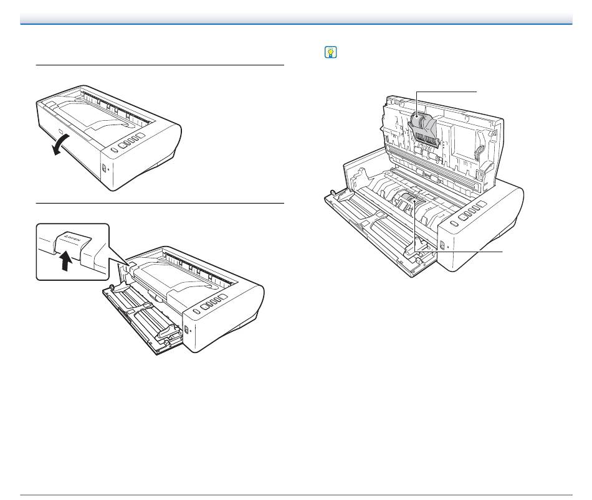Select the closed scanner illustration with curved arrow
This screenshot has width=592, height=500.
pos(108,138)
